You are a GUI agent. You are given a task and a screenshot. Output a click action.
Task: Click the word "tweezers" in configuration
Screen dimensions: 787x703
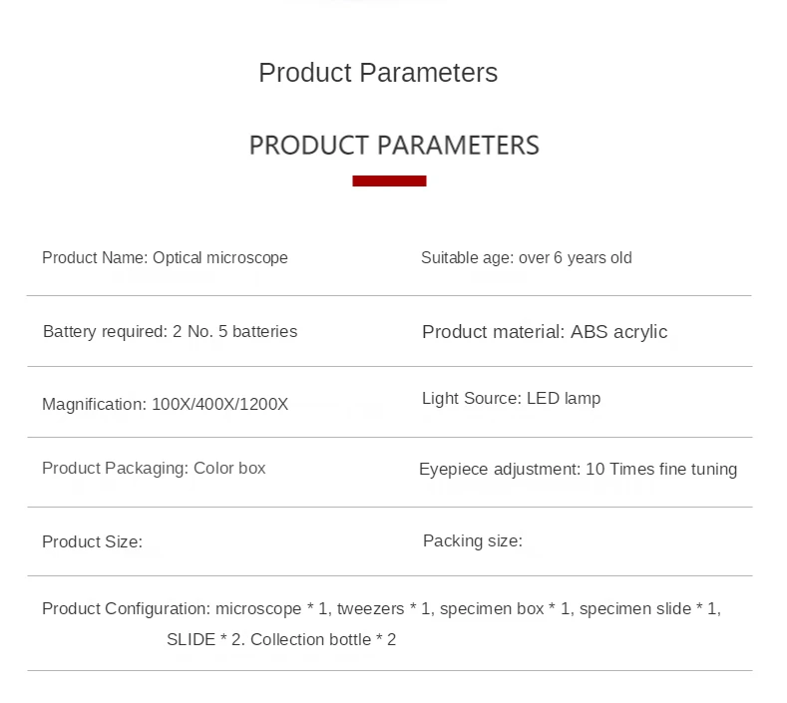point(370,608)
